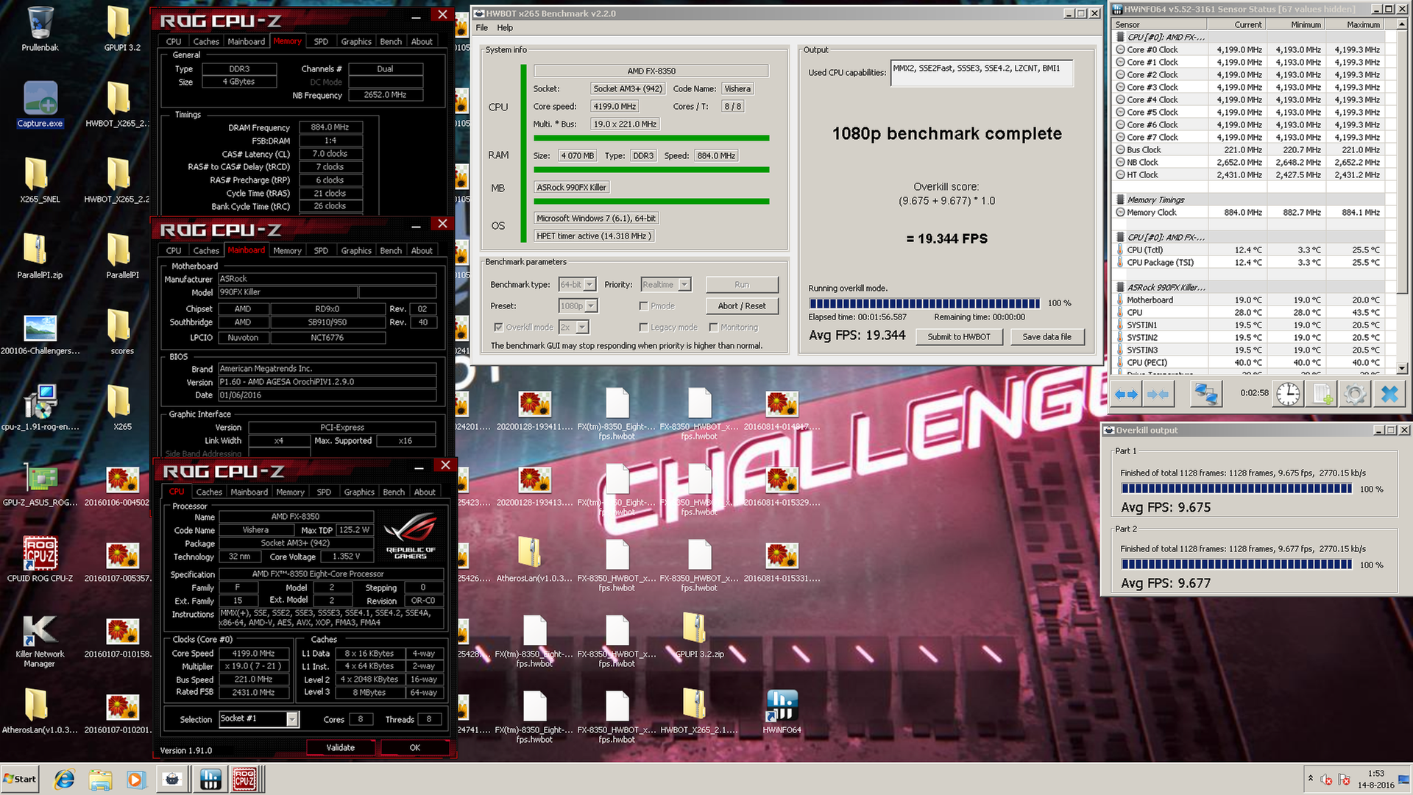Launch the HWiNFO64 desktop shortcut
Viewport: 1413px width, 795px height.
[x=782, y=711]
